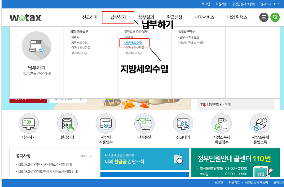The image size is (284, 187).
Task: Select the 신고내역 magnifier icon
Action: pos(183,124)
